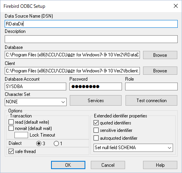Click the Database path field

pos(72,55)
